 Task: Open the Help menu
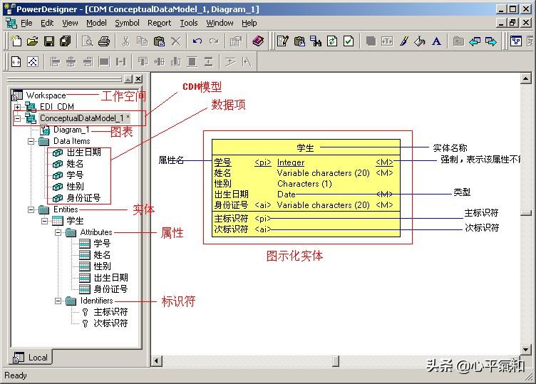(x=249, y=23)
